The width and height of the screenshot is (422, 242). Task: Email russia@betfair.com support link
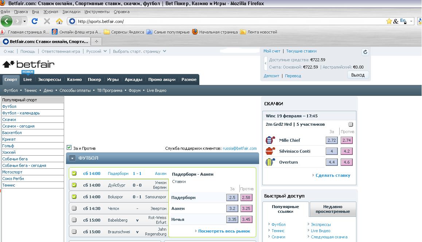click(x=239, y=148)
